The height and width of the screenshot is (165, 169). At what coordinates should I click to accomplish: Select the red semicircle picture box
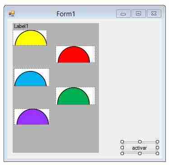(75, 54)
